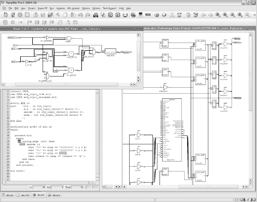The image size is (257, 202).
Task: Expand the toolbar overflow chevron
Action: tap(254, 15)
